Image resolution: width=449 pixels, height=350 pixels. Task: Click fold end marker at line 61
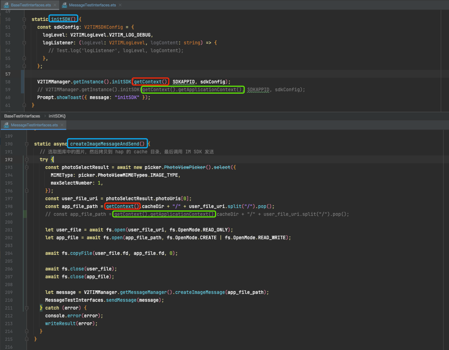(x=24, y=105)
